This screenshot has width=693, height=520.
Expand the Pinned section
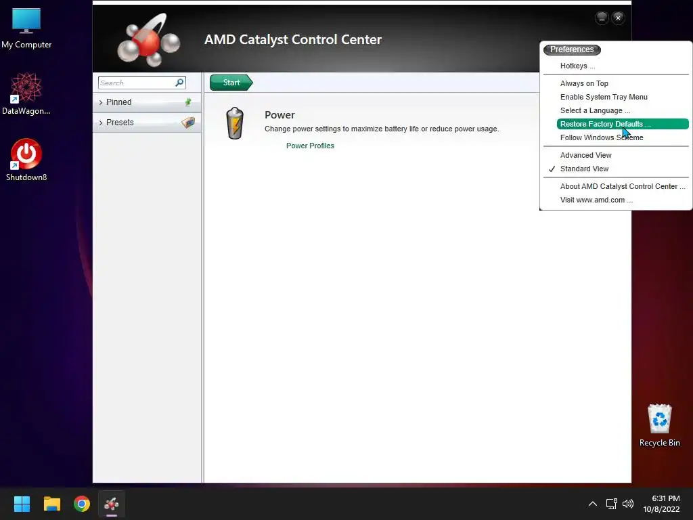(x=147, y=102)
